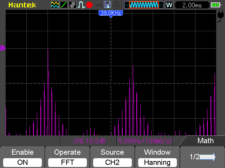Click the gray persistence waveform icon
This screenshot has height=168, width=225.
coord(72,5)
